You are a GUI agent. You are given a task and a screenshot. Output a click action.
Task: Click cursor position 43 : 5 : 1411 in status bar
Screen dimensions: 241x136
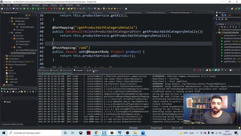[x=178, y=128]
